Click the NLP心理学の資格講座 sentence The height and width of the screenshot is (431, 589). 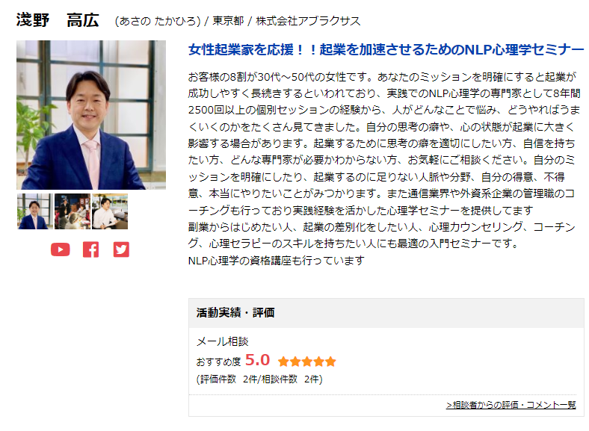[x=277, y=261]
